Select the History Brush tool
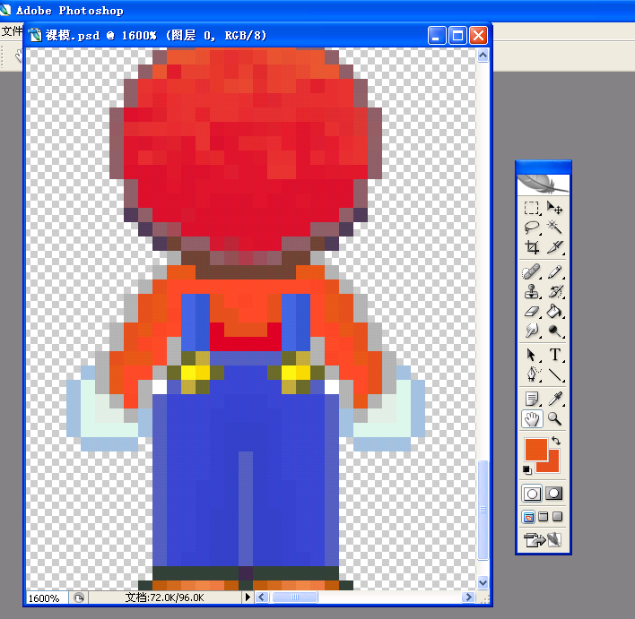The width and height of the screenshot is (635, 619). pos(554,291)
